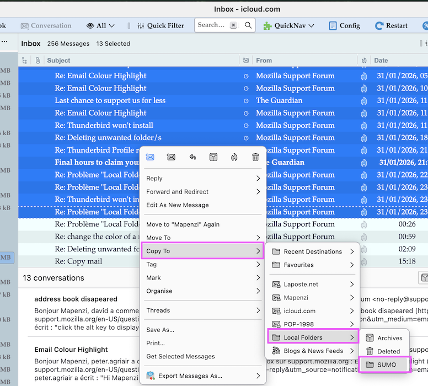
Task: Click the junk flame icon in context menu
Action: [234, 157]
